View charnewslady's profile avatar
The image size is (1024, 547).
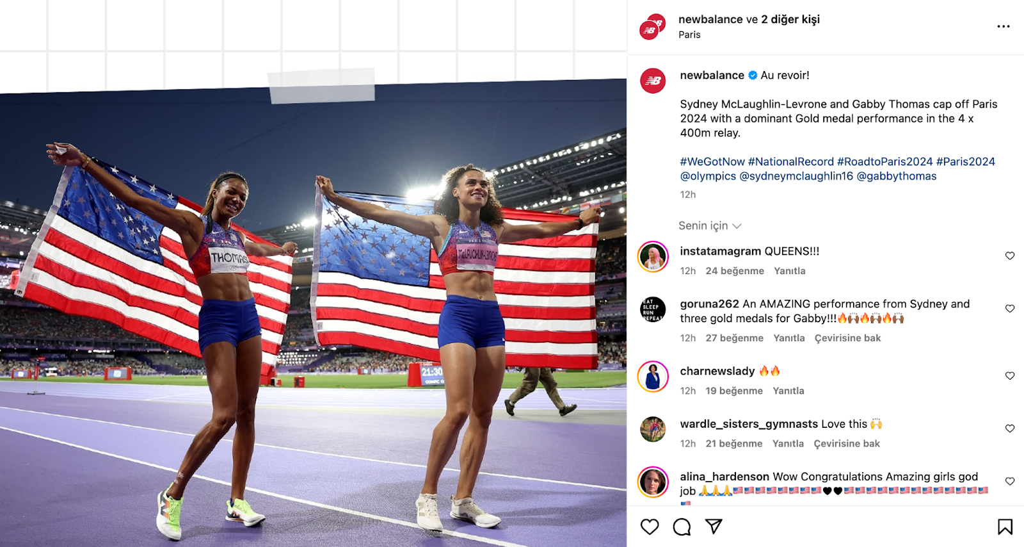point(653,377)
